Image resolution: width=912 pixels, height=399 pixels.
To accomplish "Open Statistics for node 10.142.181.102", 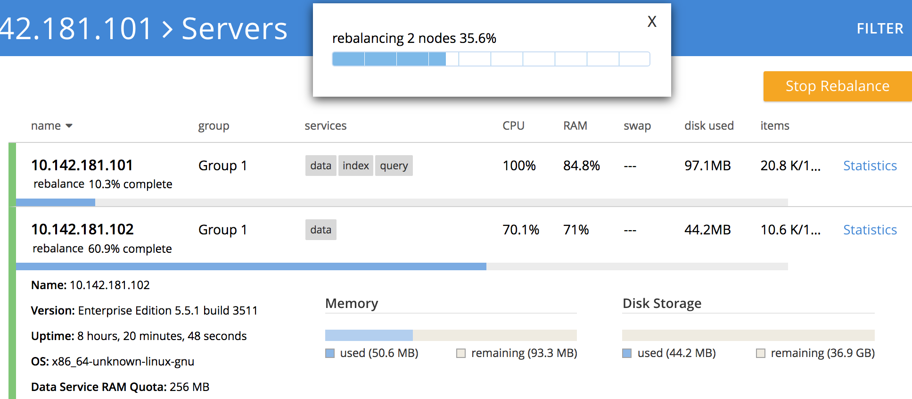I will click(x=870, y=230).
